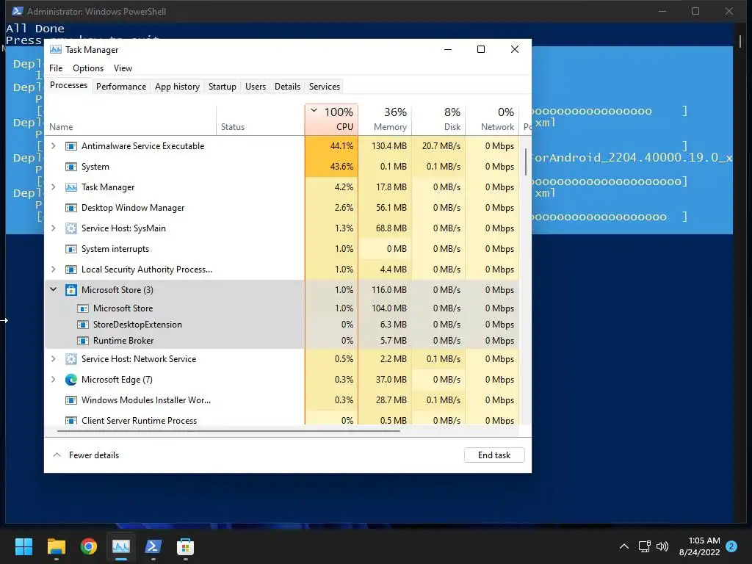
Task: Click the Microsoft Edge (7) process icon
Action: [71, 380]
